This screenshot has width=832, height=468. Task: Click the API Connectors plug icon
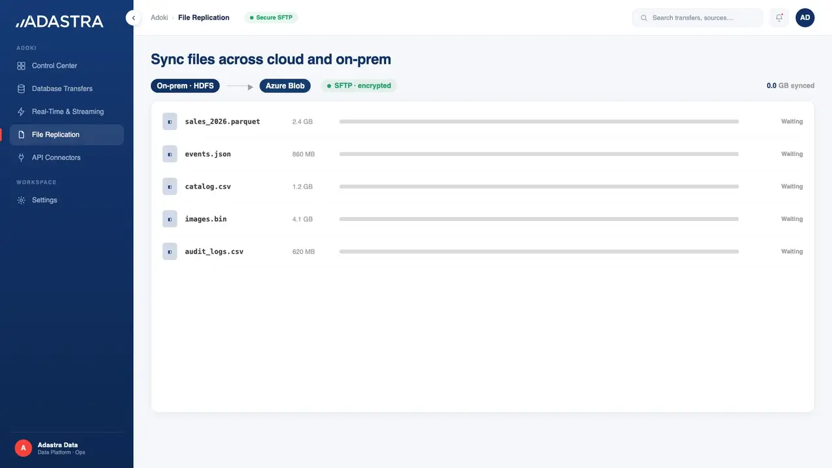coord(21,157)
